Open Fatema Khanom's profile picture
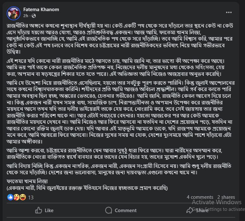 [14, 13]
